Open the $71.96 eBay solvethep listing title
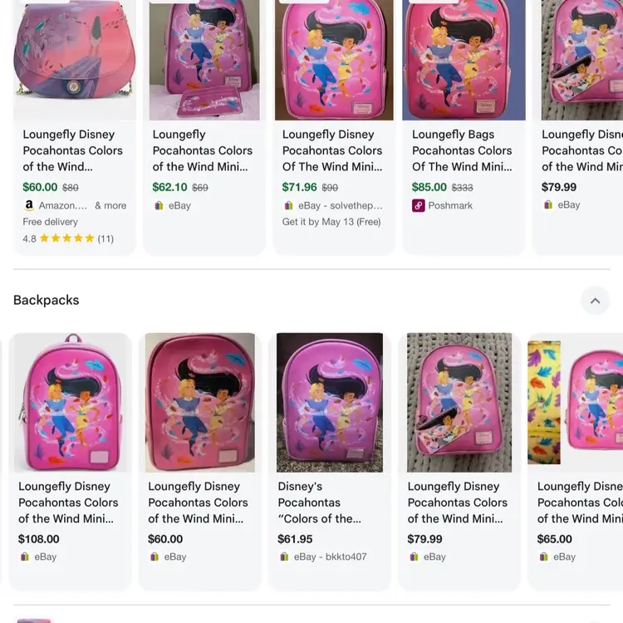623x623 pixels. coord(332,150)
